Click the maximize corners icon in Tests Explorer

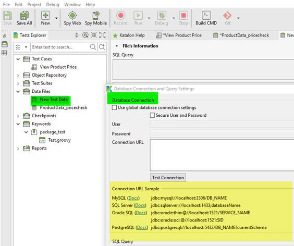click(102, 35)
